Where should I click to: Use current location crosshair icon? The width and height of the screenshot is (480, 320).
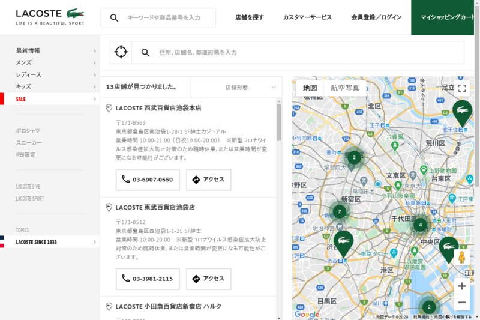[121, 52]
